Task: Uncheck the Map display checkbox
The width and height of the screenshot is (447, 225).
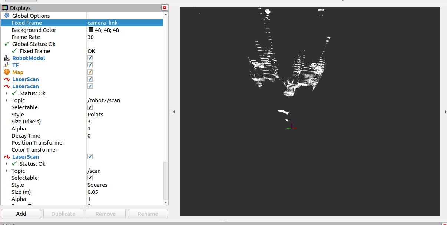Action: click(90, 72)
